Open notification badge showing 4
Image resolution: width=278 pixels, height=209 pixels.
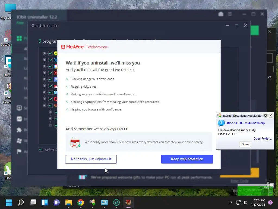[x=270, y=202]
